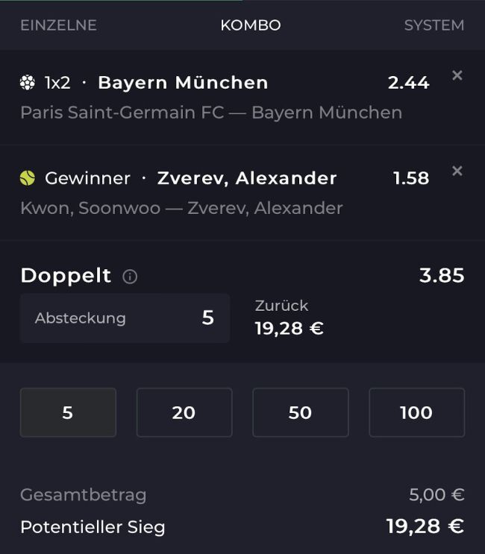
Task: Pick the 50 quick stake button
Action: click(x=300, y=412)
